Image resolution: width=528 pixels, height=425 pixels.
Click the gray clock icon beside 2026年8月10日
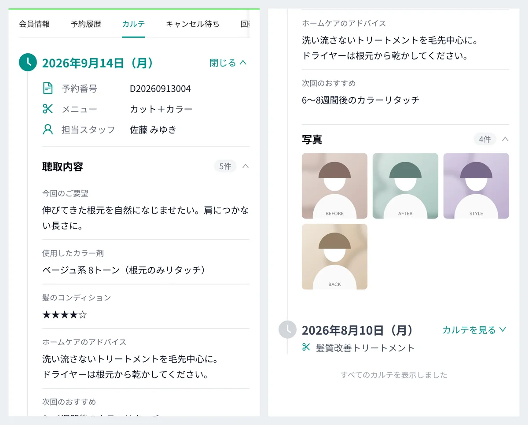point(287,329)
